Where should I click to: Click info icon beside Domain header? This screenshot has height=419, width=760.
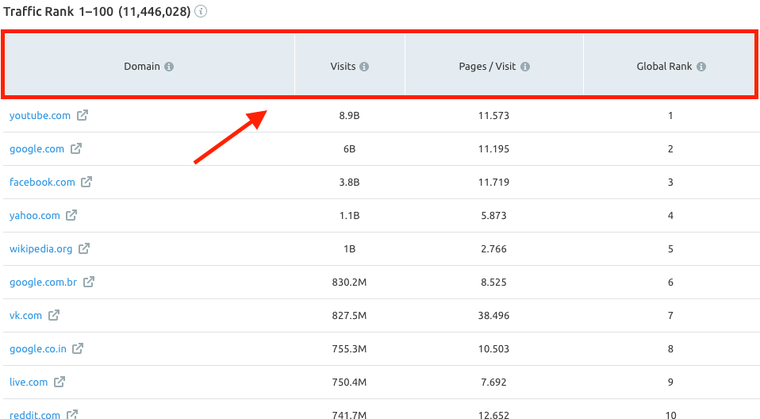(x=169, y=67)
